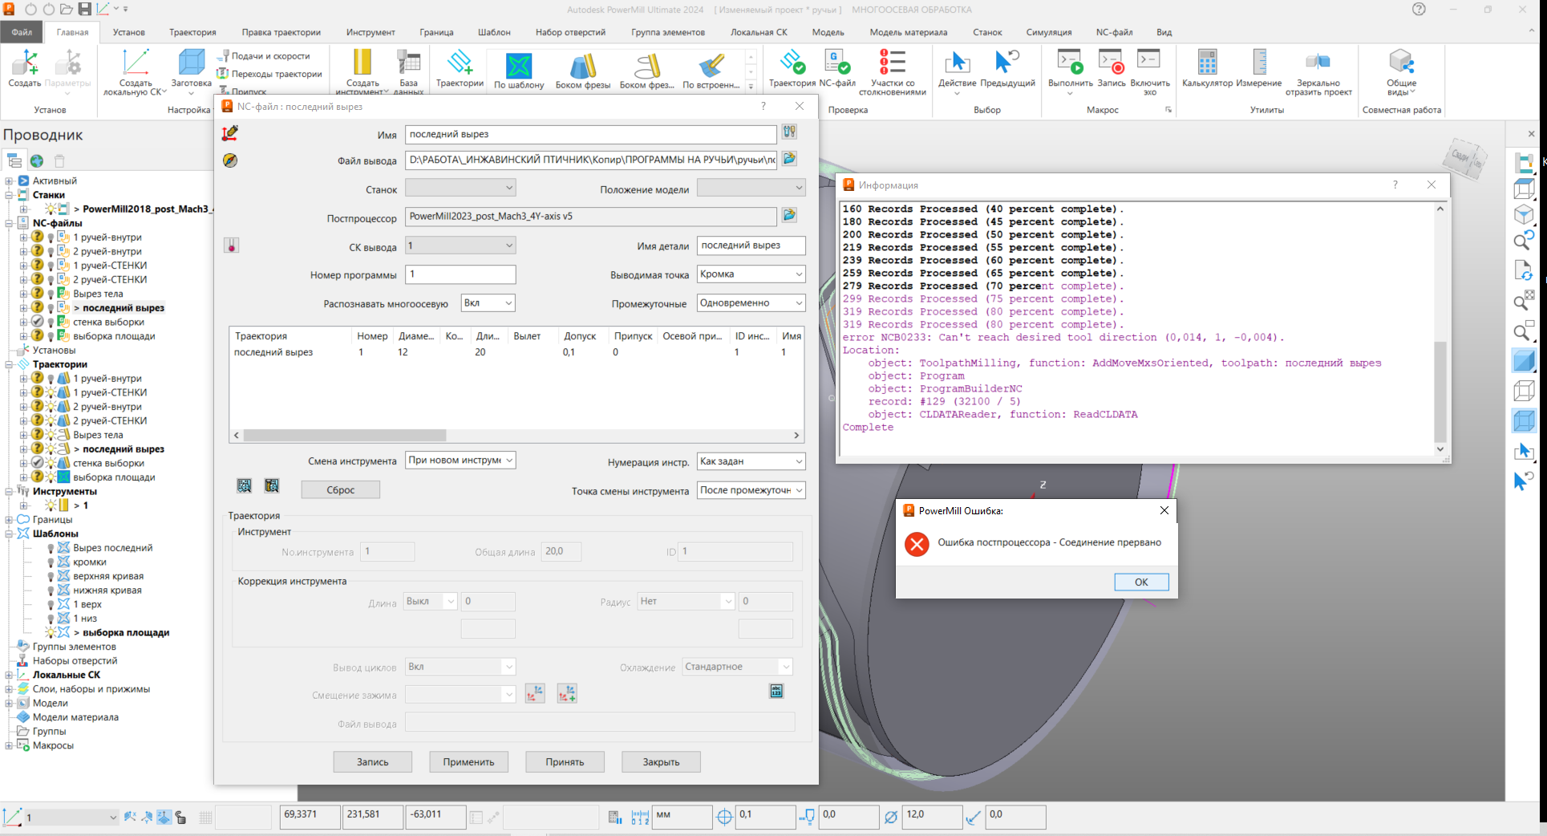Click the Закрыть button
1547x836 pixels.
tap(661, 762)
